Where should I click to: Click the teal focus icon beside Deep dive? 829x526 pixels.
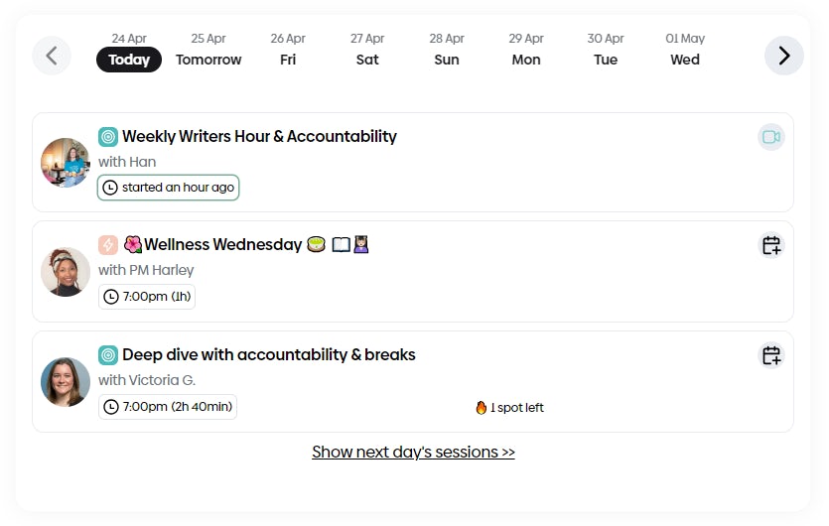pyautogui.click(x=108, y=355)
